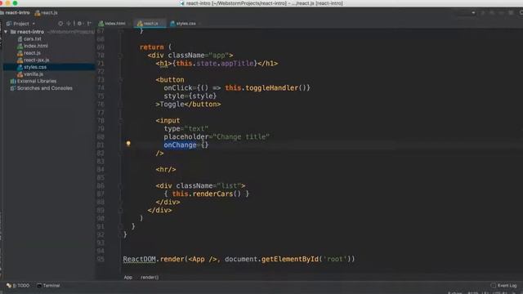Click the intention lightbulb icon on line 81
The height and width of the screenshot is (294, 523).
point(128,144)
